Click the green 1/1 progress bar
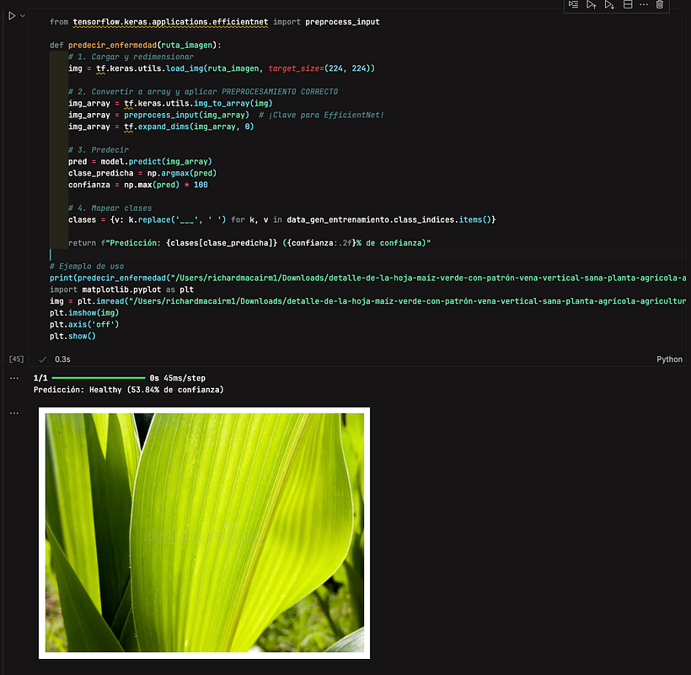Viewport: 691px width, 675px height. pos(99,378)
